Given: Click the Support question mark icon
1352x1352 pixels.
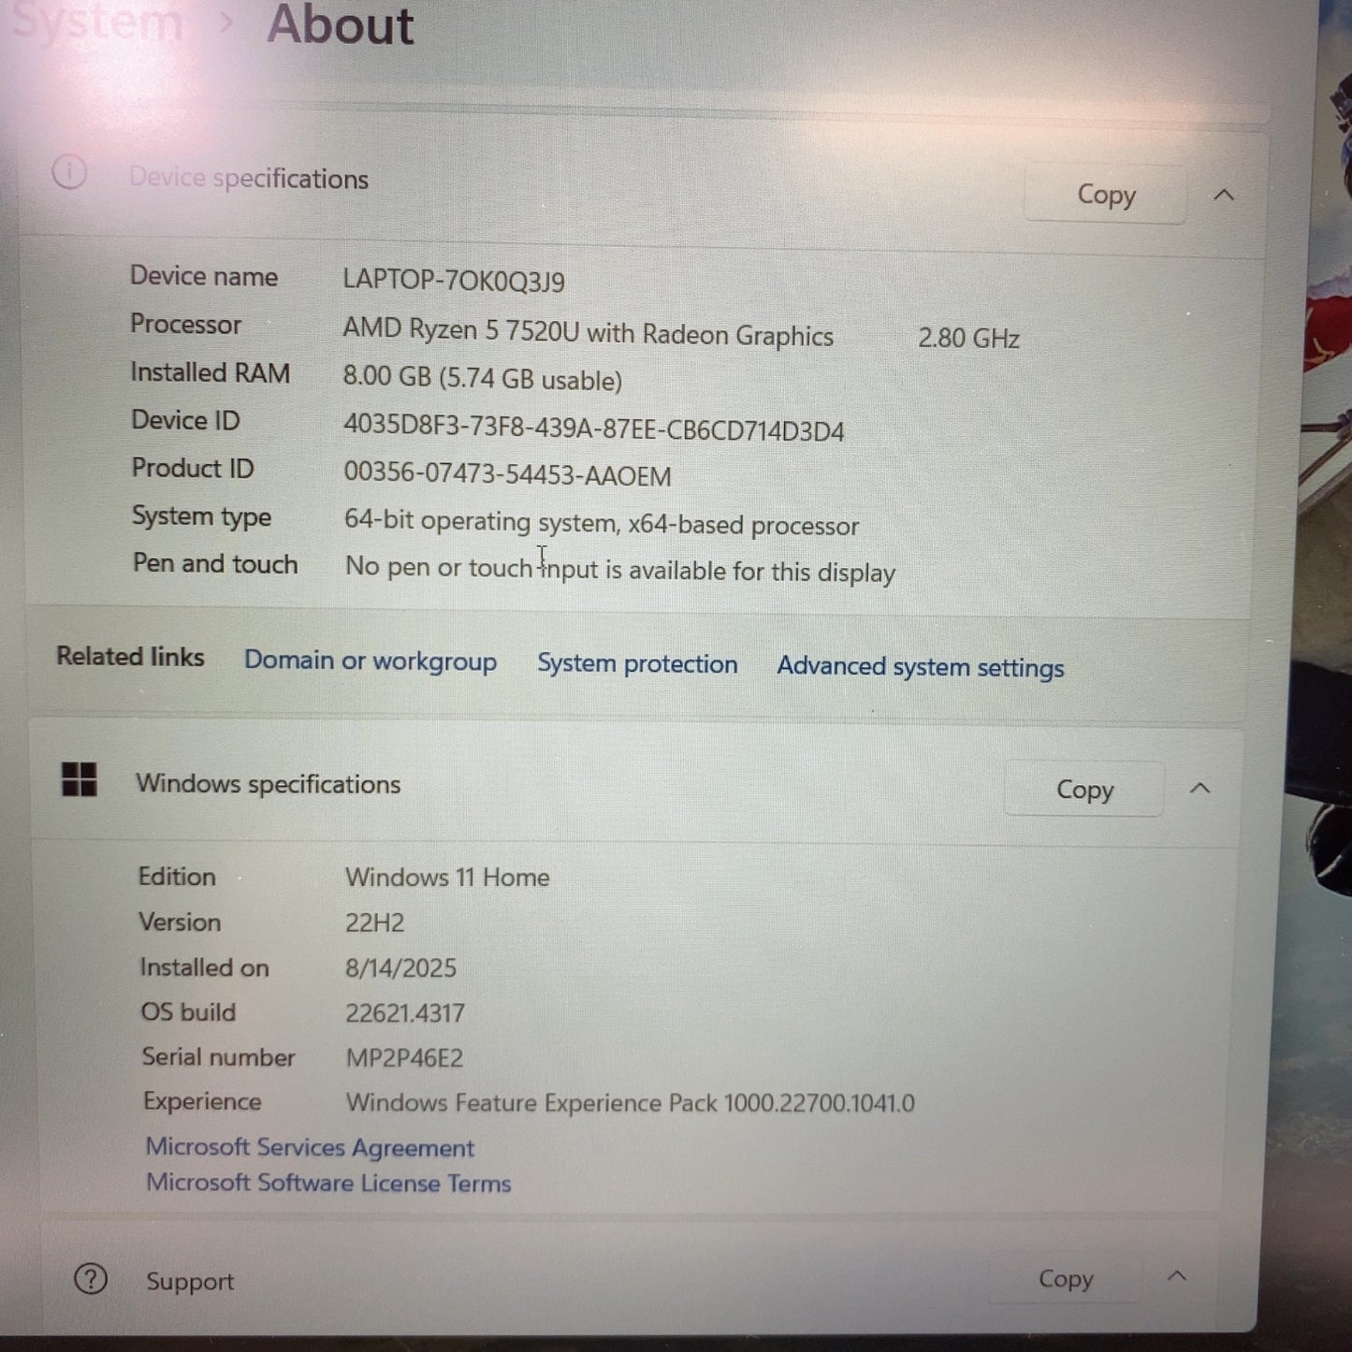Looking at the screenshot, I should pos(91,1278).
